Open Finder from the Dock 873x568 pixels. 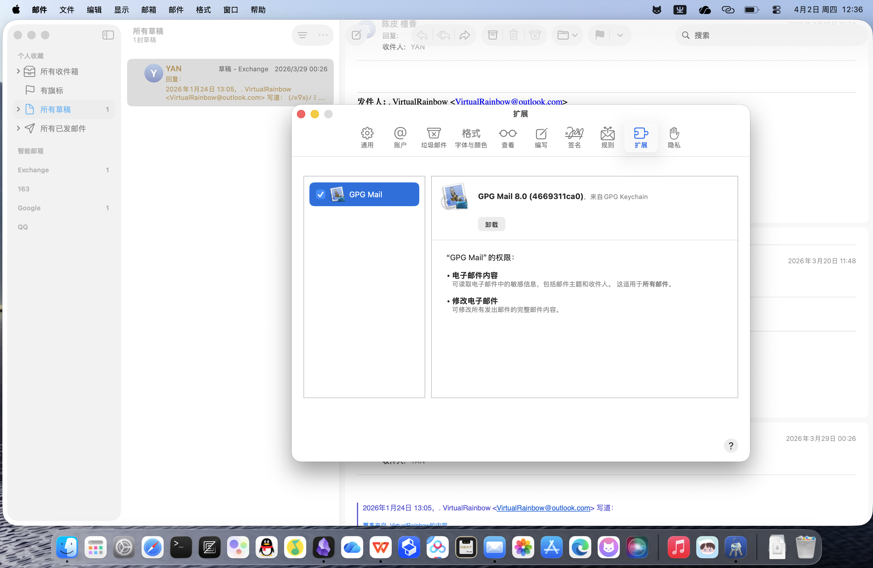(67, 548)
